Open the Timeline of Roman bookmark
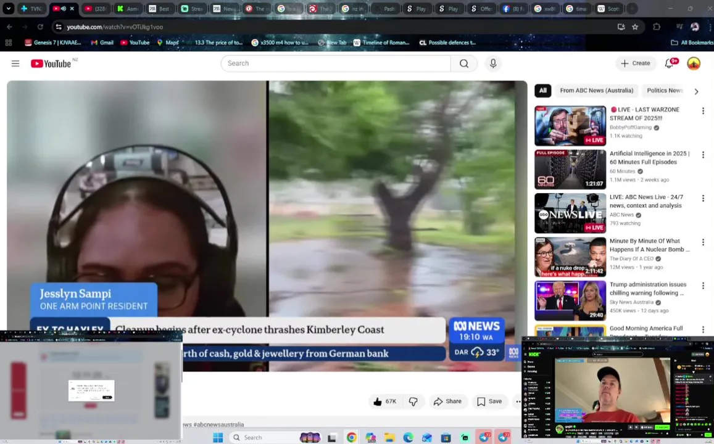This screenshot has height=444, width=714. point(381,43)
